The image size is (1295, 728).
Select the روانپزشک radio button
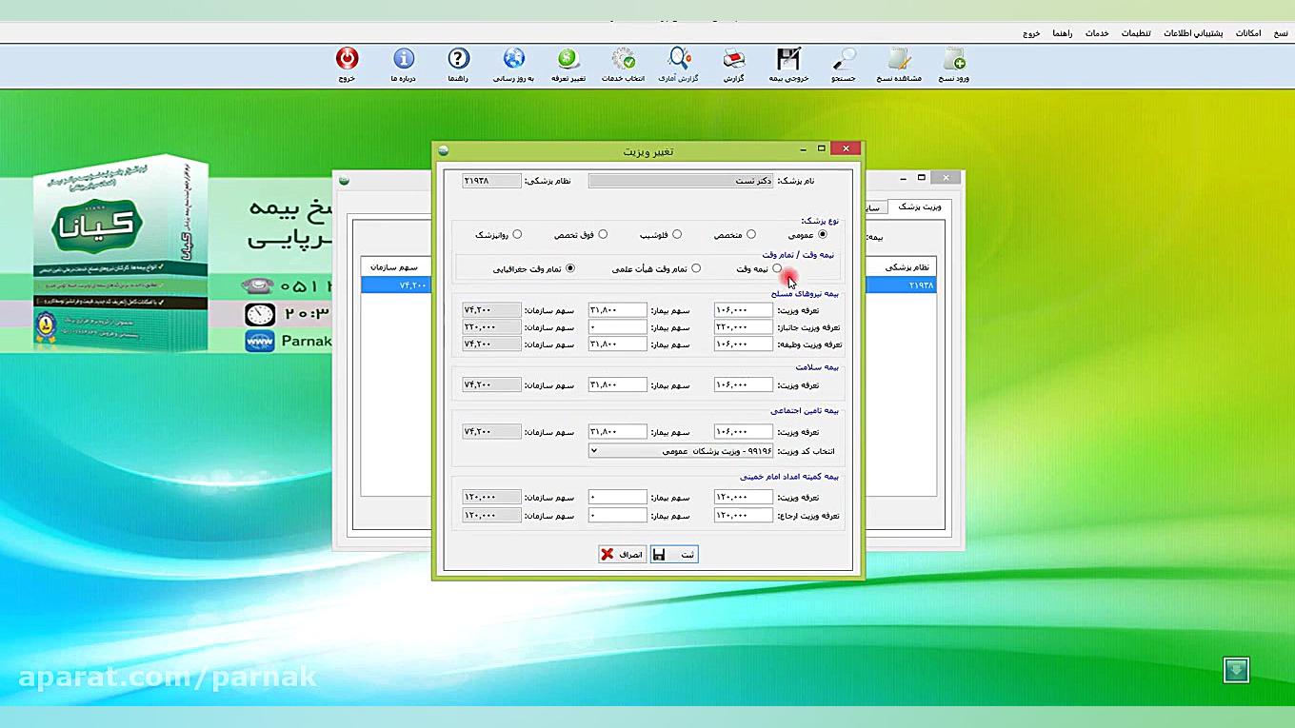(517, 234)
